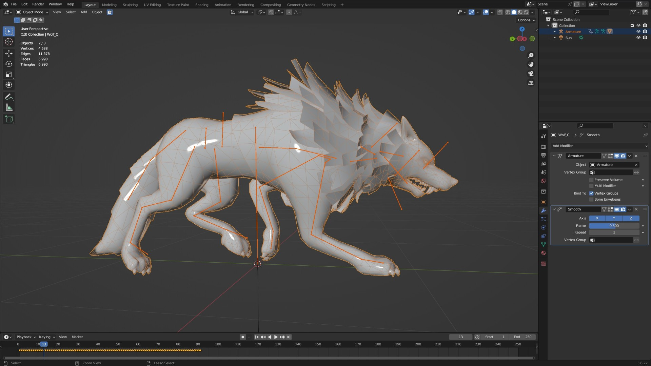
Task: Collapse the Smooth modifier panel
Action: [554, 209]
